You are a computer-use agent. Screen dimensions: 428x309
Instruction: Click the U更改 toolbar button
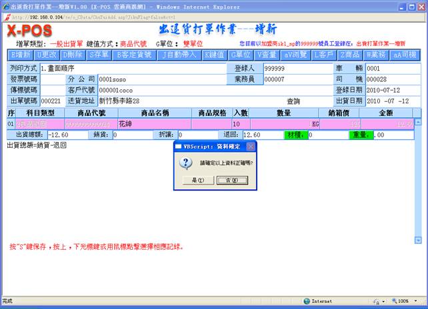click(47, 55)
